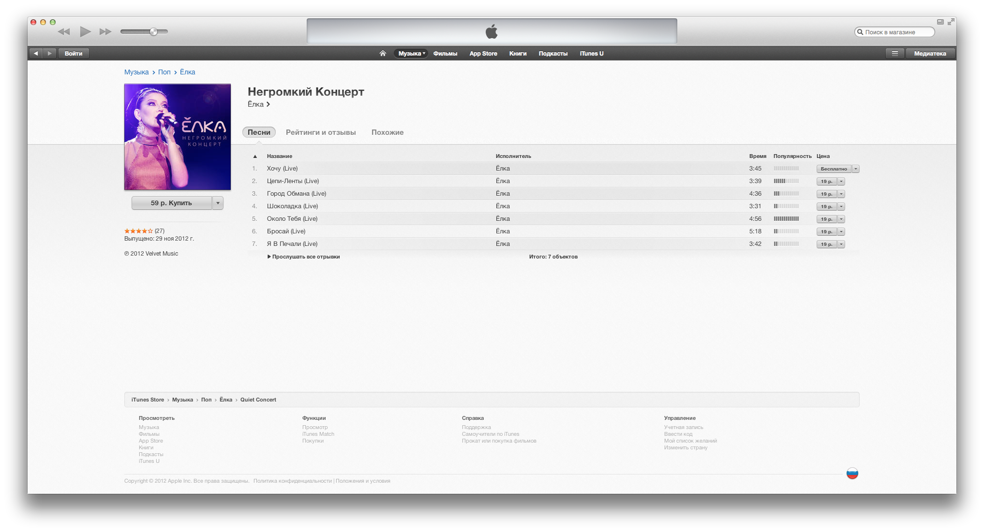Expand the dropdown next to 59 р. Купить
The width and height of the screenshot is (984, 532).
click(x=218, y=203)
